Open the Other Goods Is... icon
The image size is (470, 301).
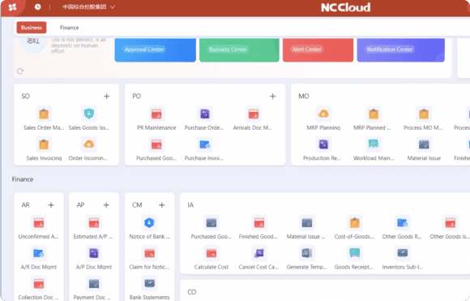[451, 223]
